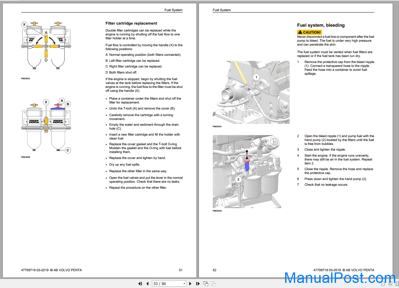The height and width of the screenshot is (288, 399).
Task: Click callout 1 on the bleed nipple illustration
Action: coord(256,77)
